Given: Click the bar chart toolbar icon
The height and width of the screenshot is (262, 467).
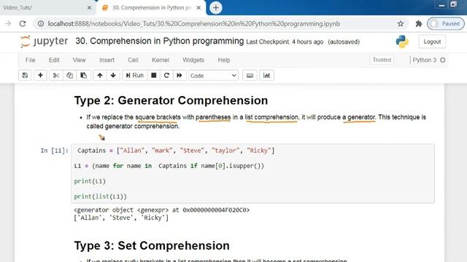Looking at the screenshot, I should 266,76.
